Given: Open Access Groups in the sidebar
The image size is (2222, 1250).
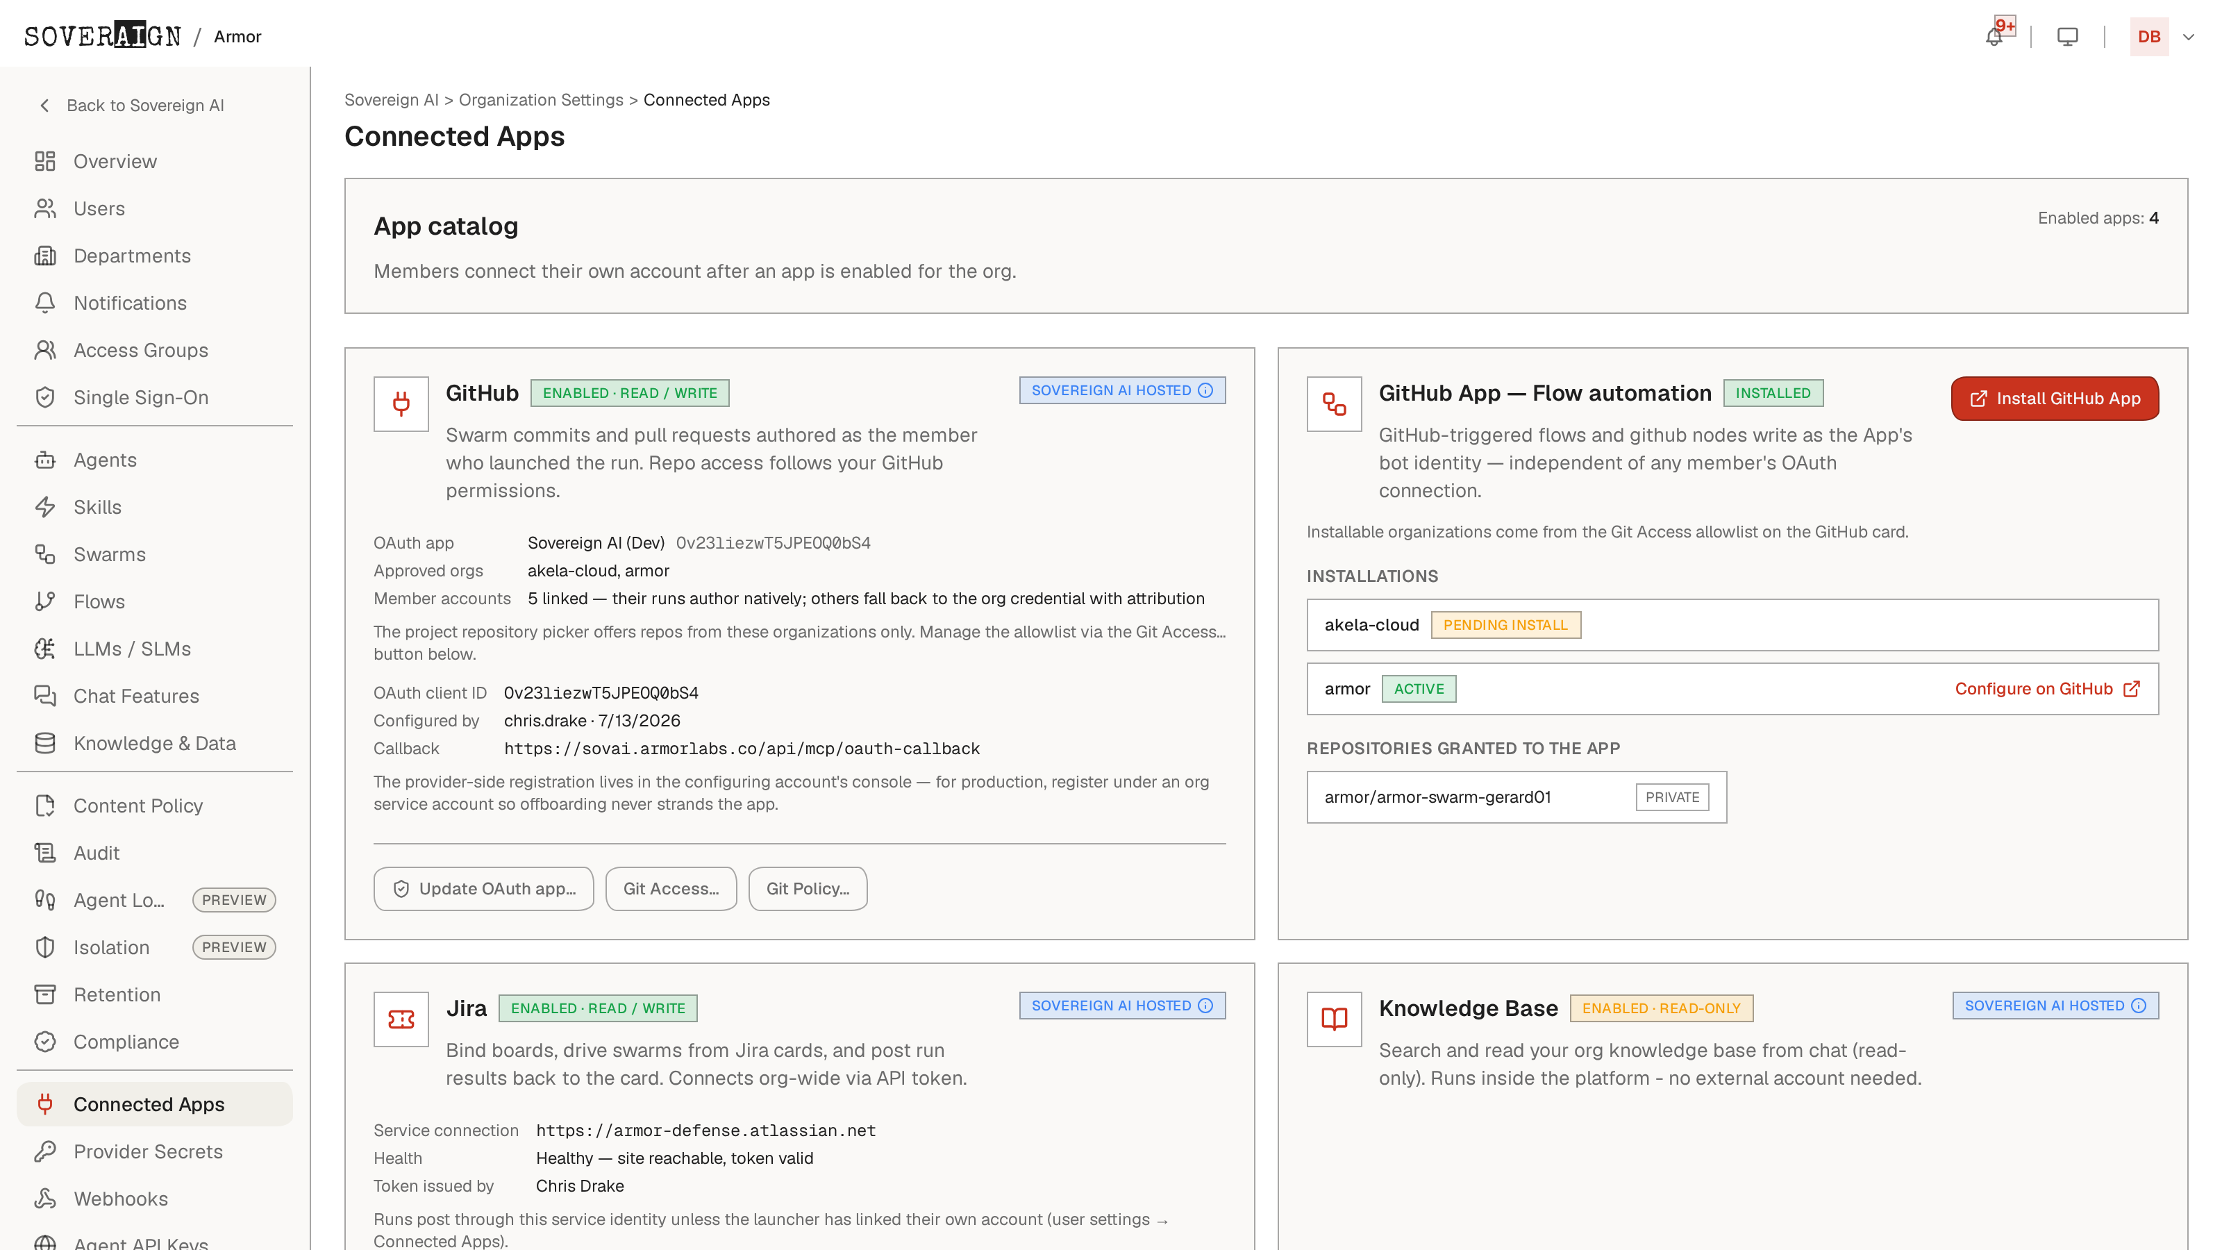Looking at the screenshot, I should click(x=154, y=350).
